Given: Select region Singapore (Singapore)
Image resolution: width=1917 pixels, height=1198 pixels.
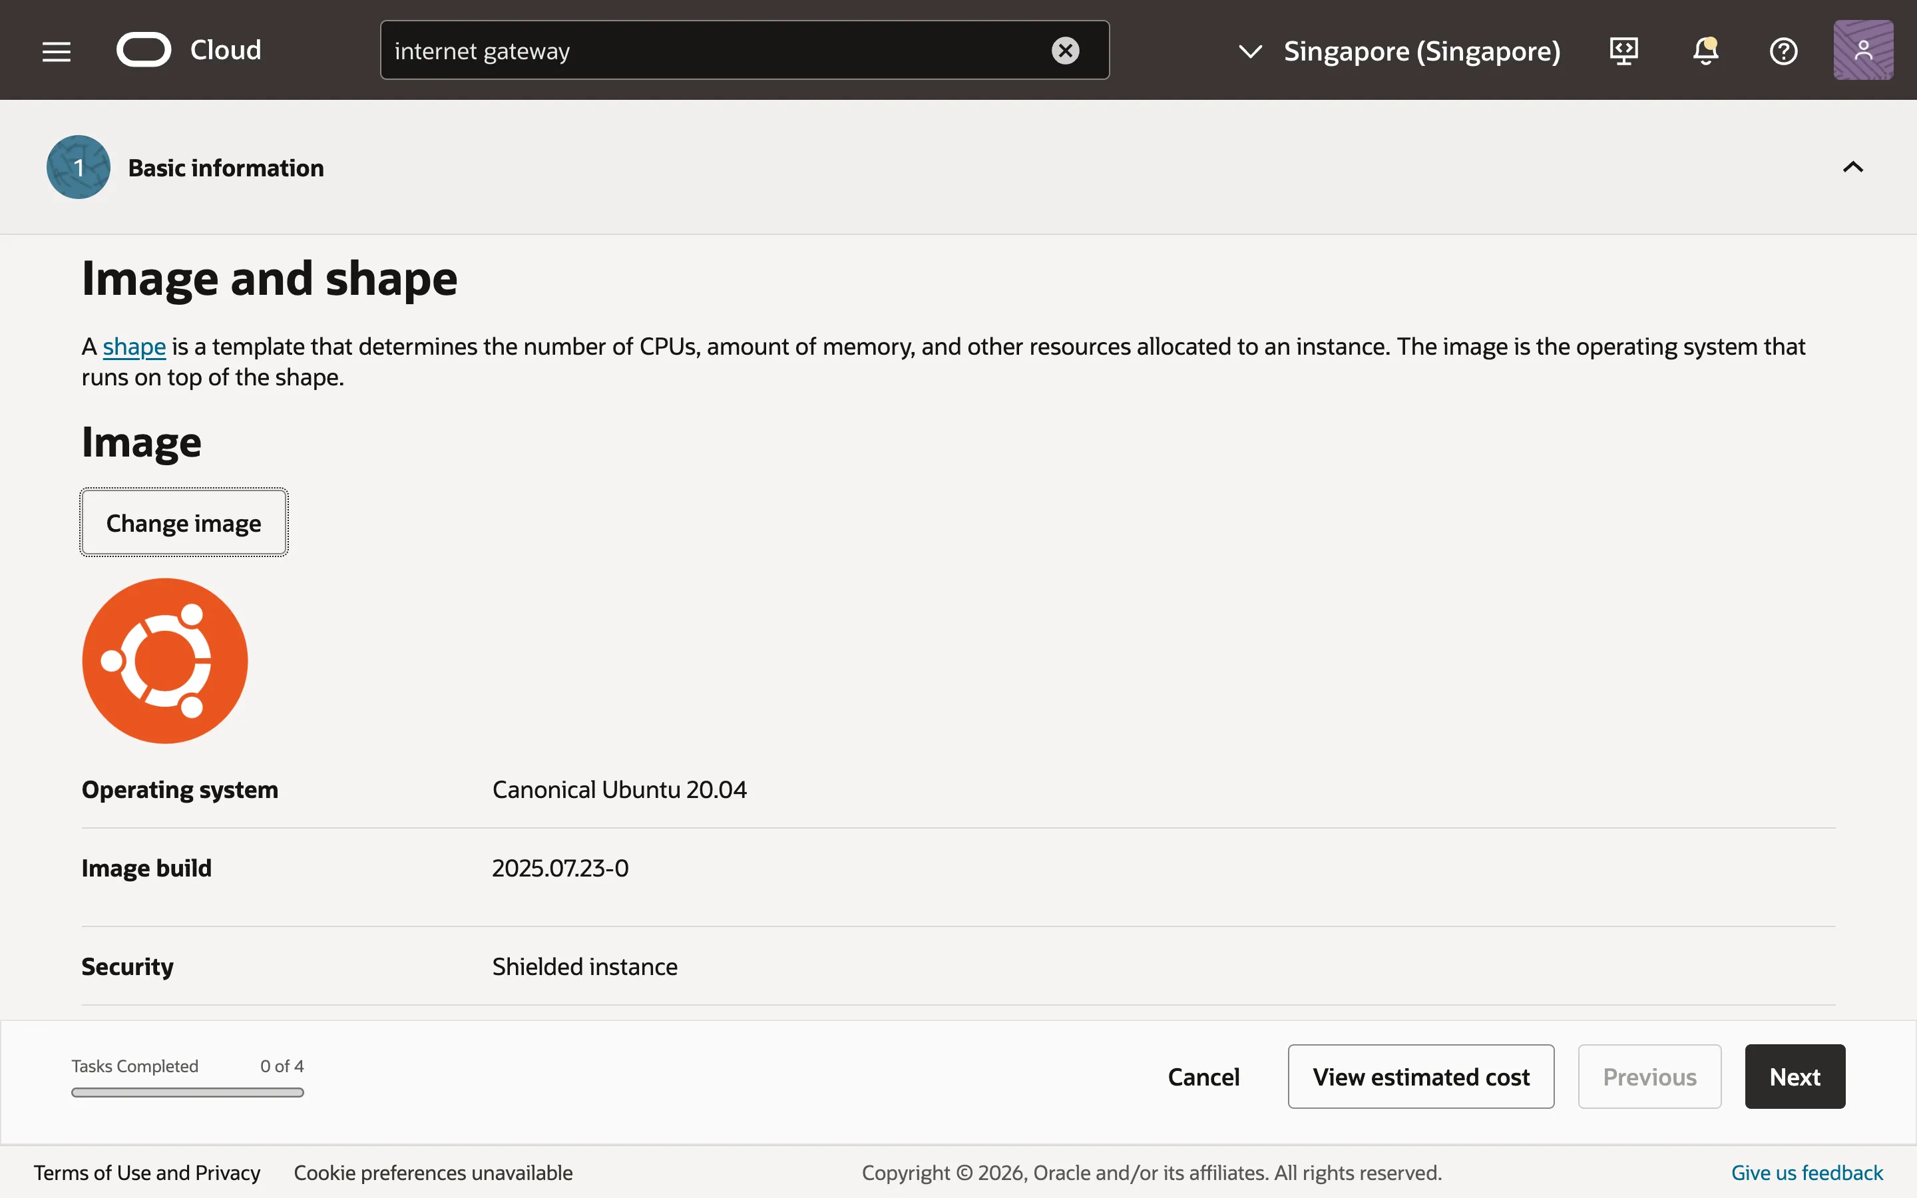Looking at the screenshot, I should 1422,51.
